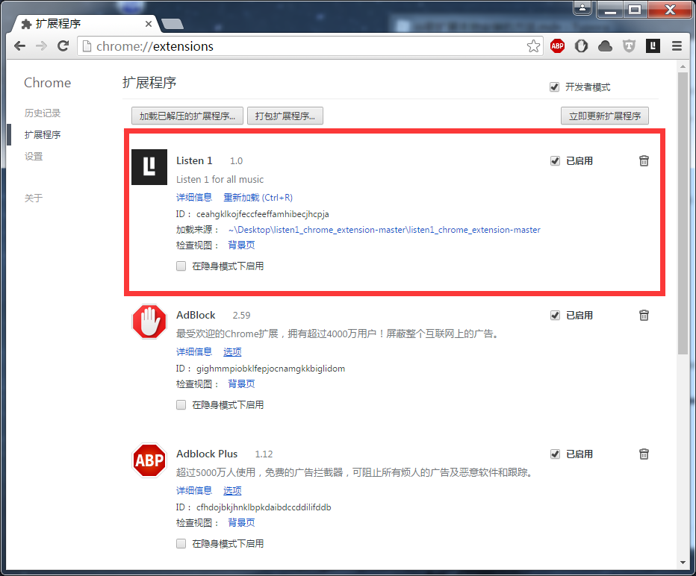Open the Listen 1 extension from the toolbar
Image resolution: width=696 pixels, height=576 pixels.
[x=653, y=46]
